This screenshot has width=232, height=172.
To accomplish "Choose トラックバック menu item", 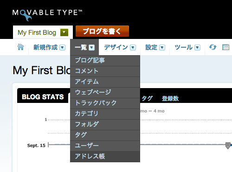I will 105,103.
